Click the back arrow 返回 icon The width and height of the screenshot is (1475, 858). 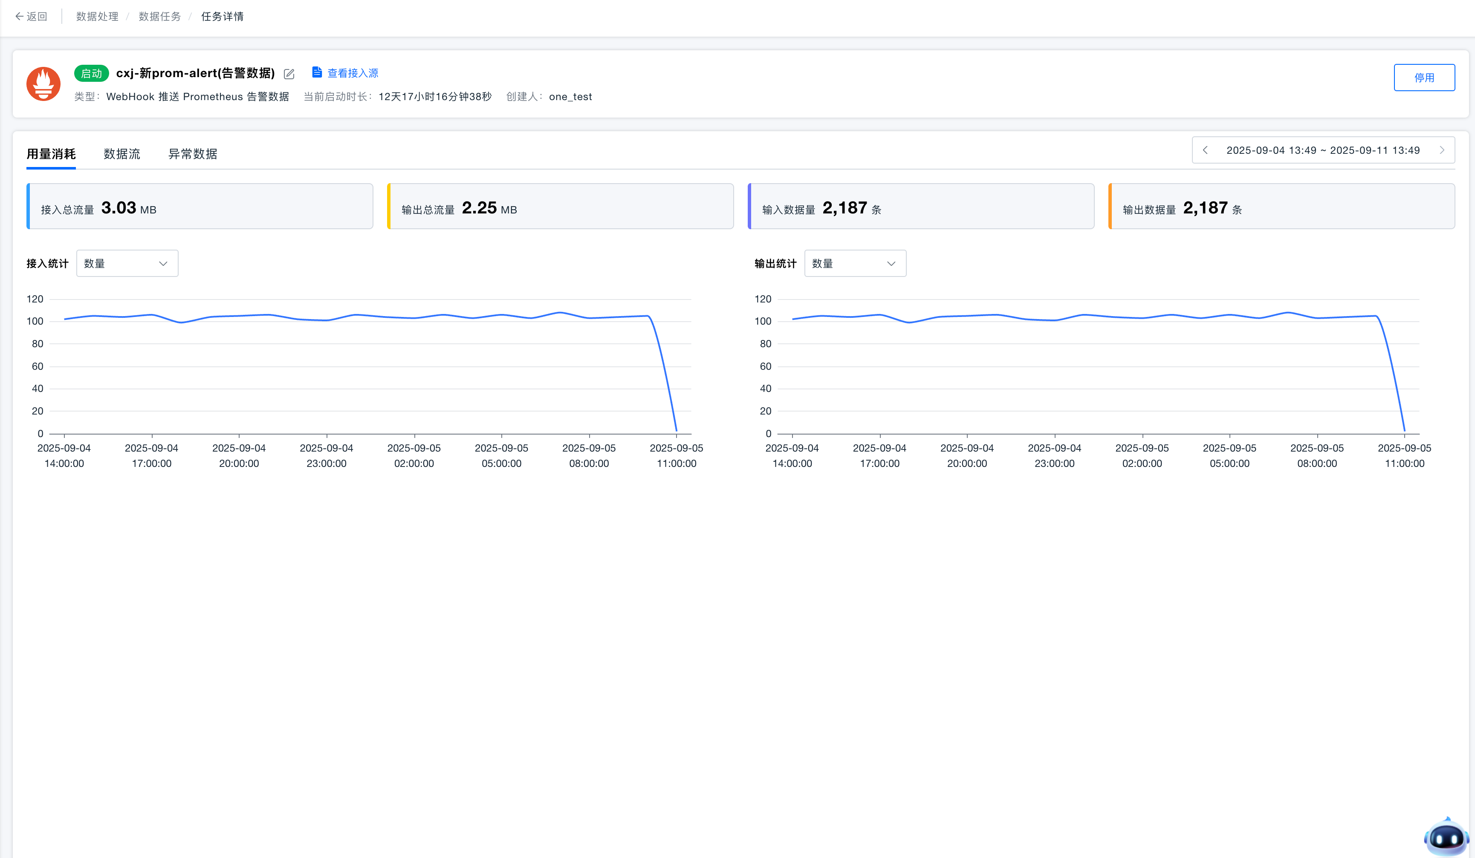pyautogui.click(x=19, y=16)
